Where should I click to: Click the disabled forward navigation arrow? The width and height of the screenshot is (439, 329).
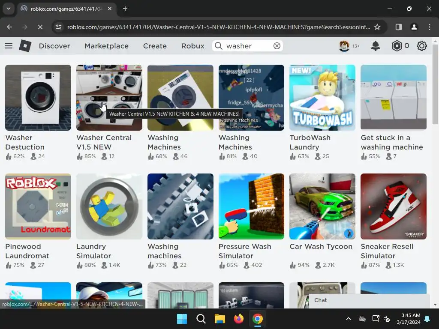[x=24, y=27]
